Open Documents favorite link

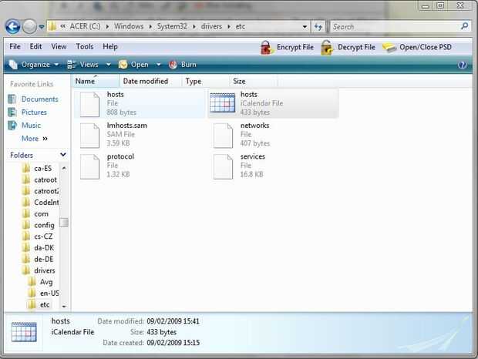[33, 99]
